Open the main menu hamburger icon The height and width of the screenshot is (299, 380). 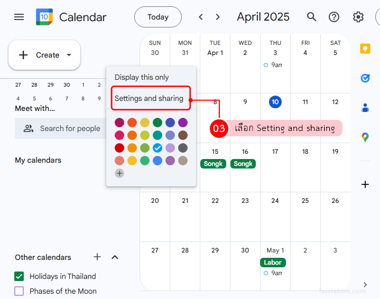(x=19, y=17)
